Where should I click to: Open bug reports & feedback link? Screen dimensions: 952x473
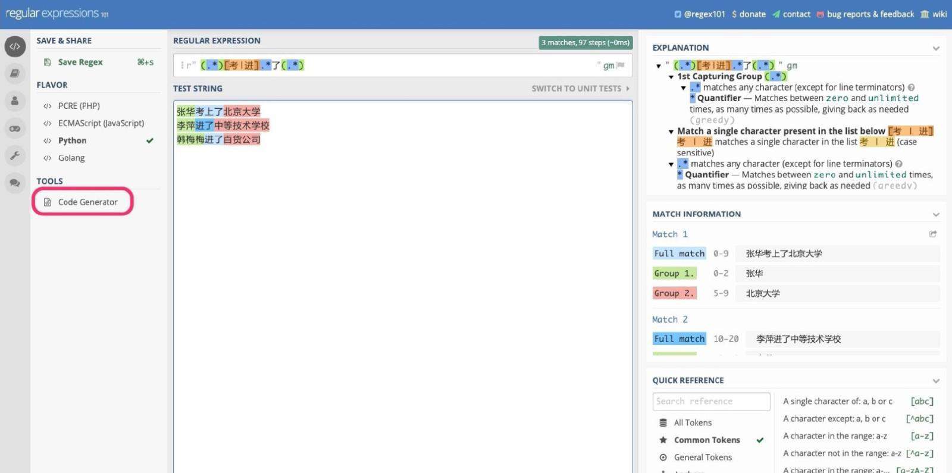coord(870,14)
